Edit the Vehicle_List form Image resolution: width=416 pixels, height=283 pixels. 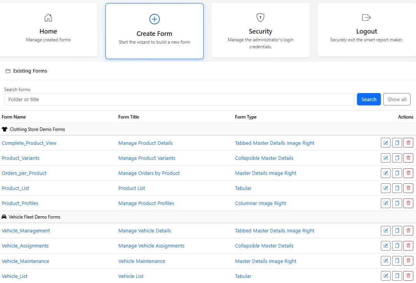click(386, 276)
